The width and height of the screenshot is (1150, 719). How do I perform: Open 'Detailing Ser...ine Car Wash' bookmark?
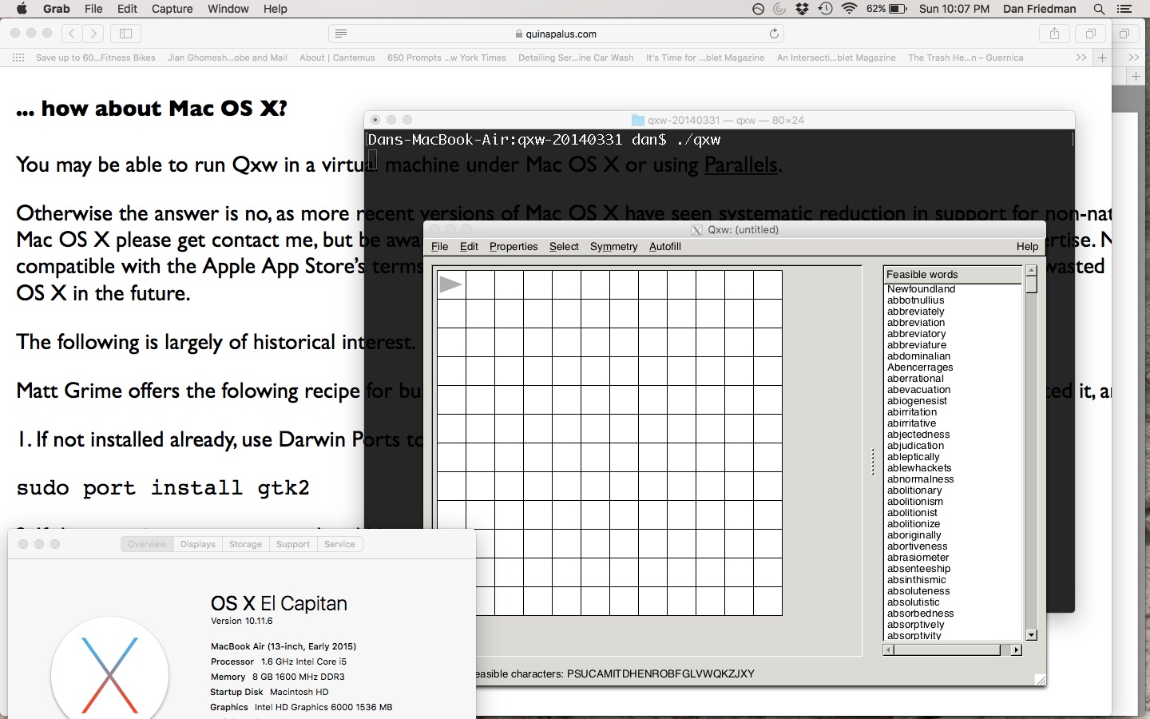click(576, 58)
